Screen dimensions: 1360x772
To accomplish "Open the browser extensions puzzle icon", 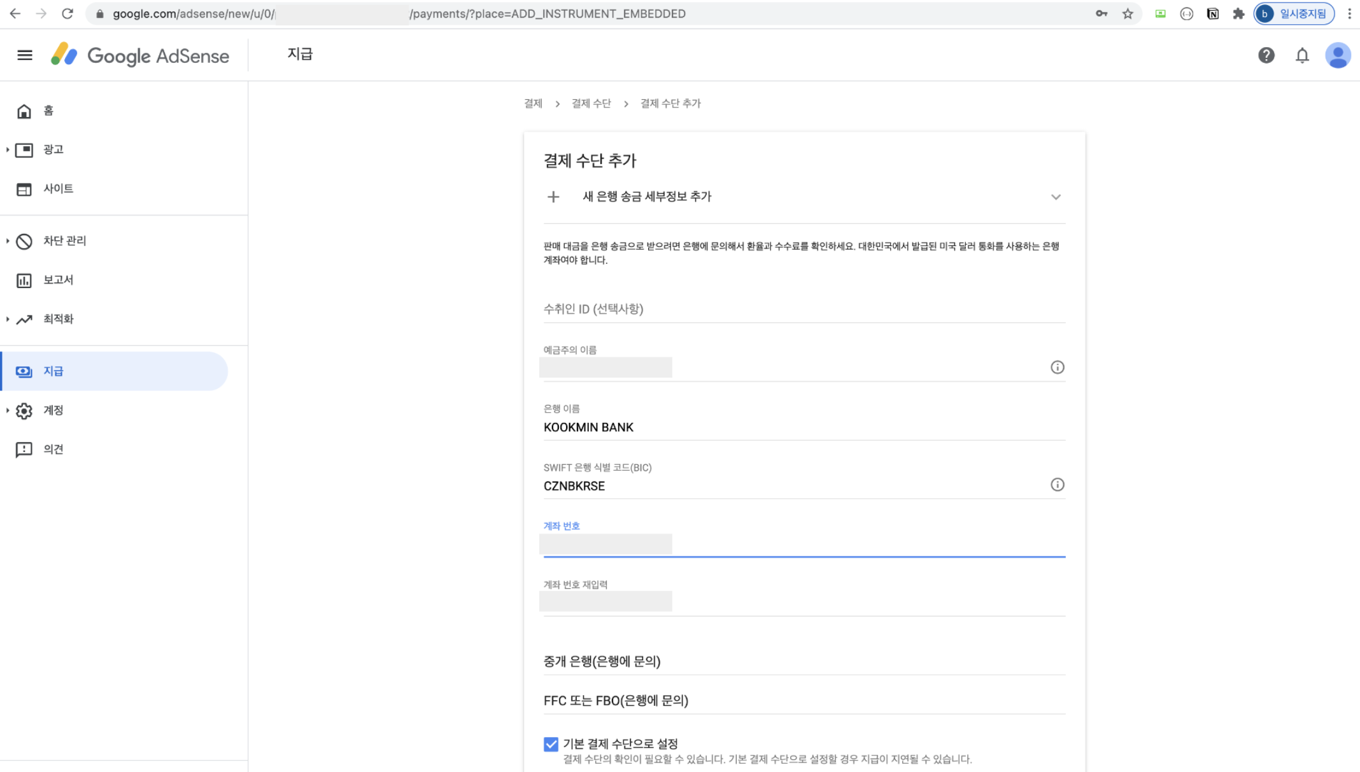I will [1238, 13].
